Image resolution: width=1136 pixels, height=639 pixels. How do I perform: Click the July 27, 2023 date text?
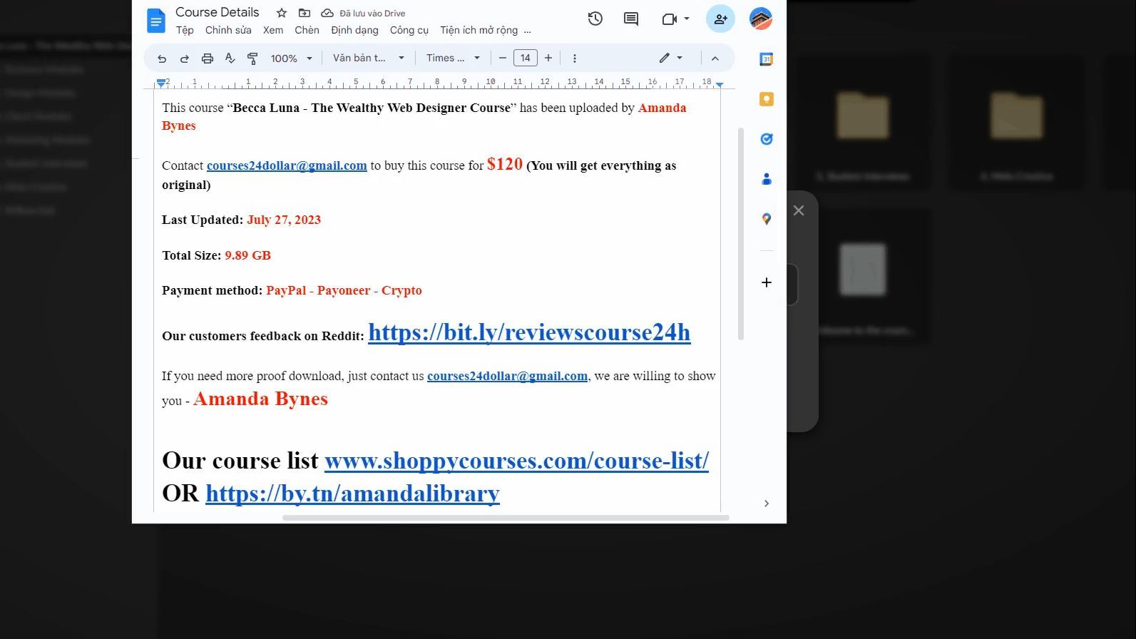284,220
